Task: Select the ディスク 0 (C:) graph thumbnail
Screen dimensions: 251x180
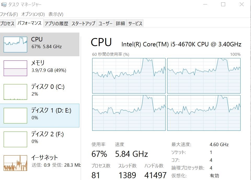Action: (15, 92)
